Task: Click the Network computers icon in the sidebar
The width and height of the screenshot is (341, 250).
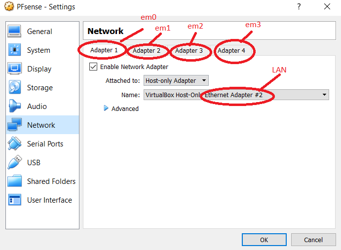Action: pos(15,125)
